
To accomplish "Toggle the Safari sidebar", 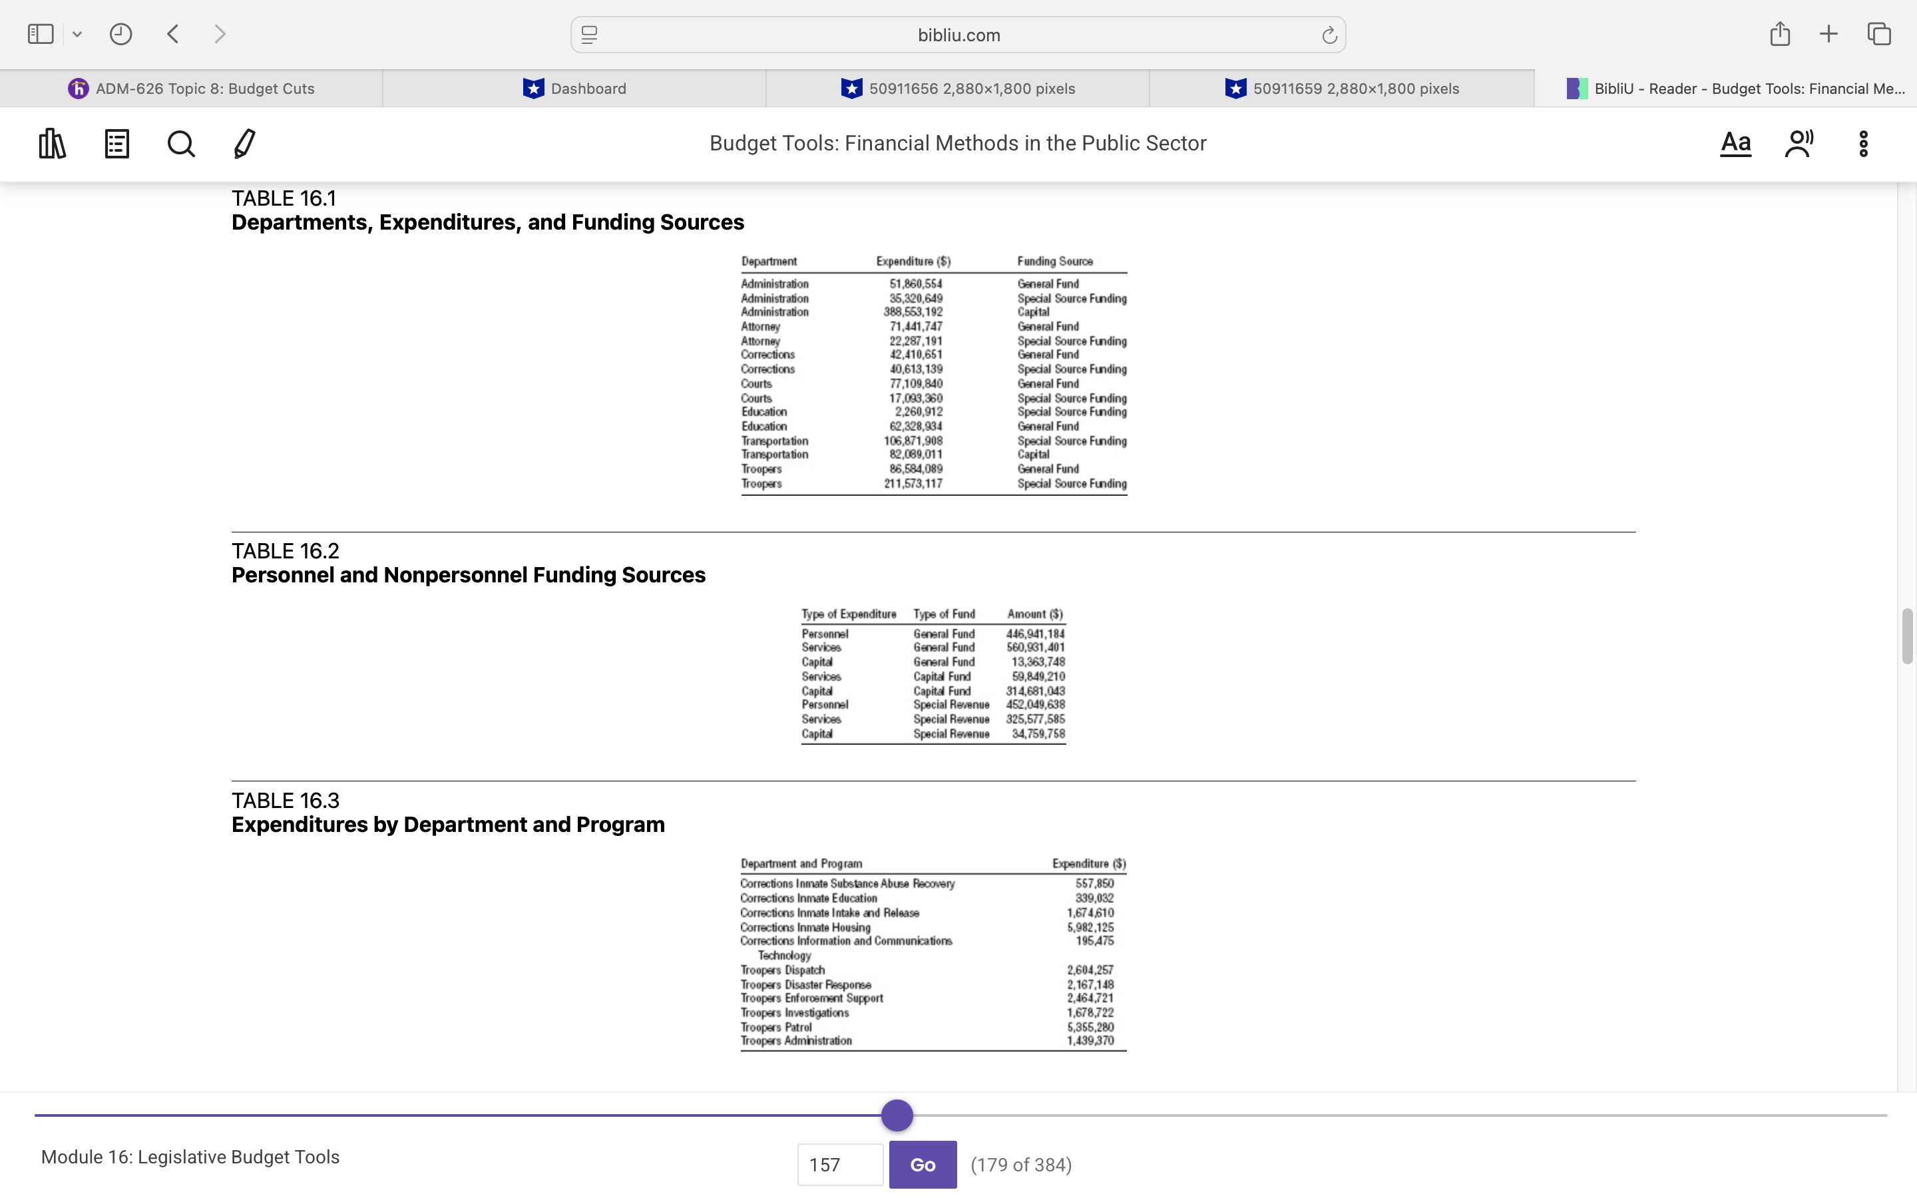I will 40,33.
